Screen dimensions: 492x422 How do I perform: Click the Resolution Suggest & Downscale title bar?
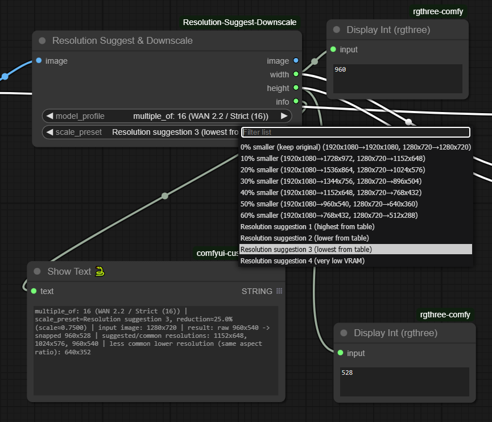pyautogui.click(x=167, y=41)
